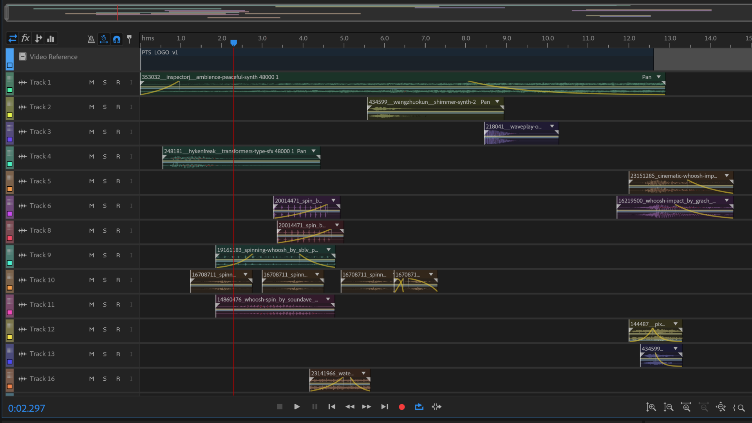The height and width of the screenshot is (423, 752).
Task: Open the Effects (fx) view in the multitrack toolbar
Action: pos(25,38)
